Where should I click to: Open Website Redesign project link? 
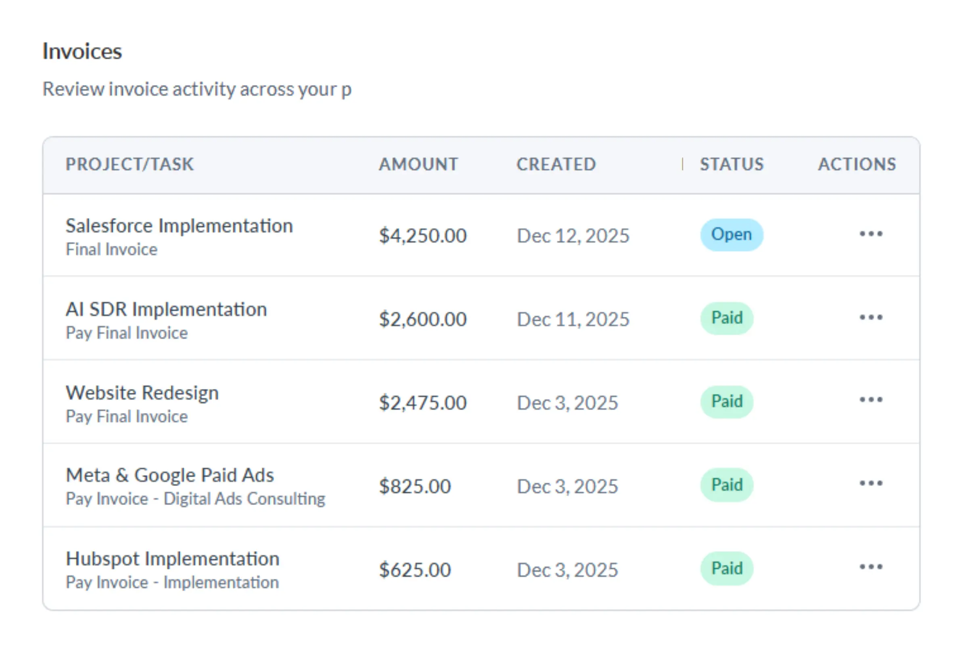coord(142,393)
